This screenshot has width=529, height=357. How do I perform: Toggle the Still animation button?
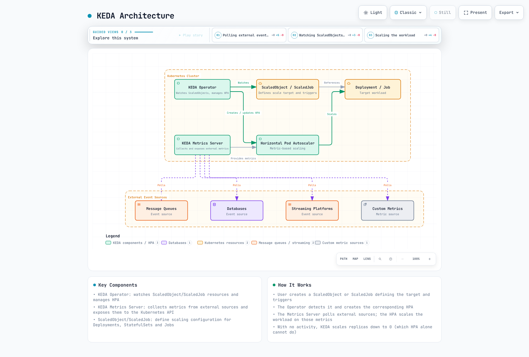442,13
